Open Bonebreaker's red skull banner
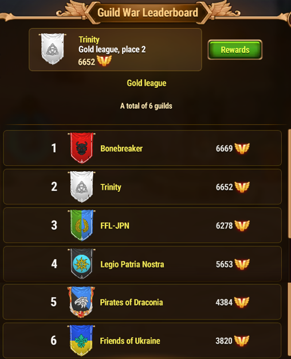Viewport: 291px width, 359px height. (81, 148)
